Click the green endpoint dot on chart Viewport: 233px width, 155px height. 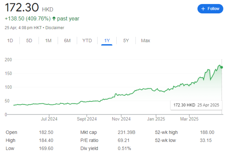[x=222, y=67]
